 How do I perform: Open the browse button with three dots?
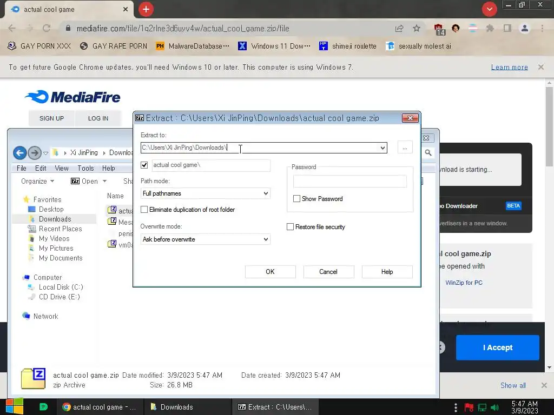coord(405,148)
